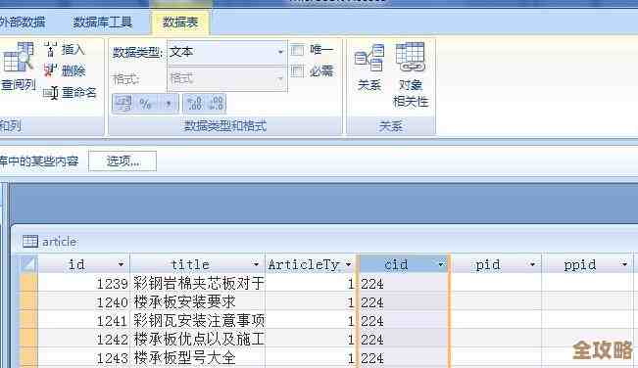Click the title cell 彩钢瓦安装注意事项
The image size is (638, 368).
click(198, 321)
